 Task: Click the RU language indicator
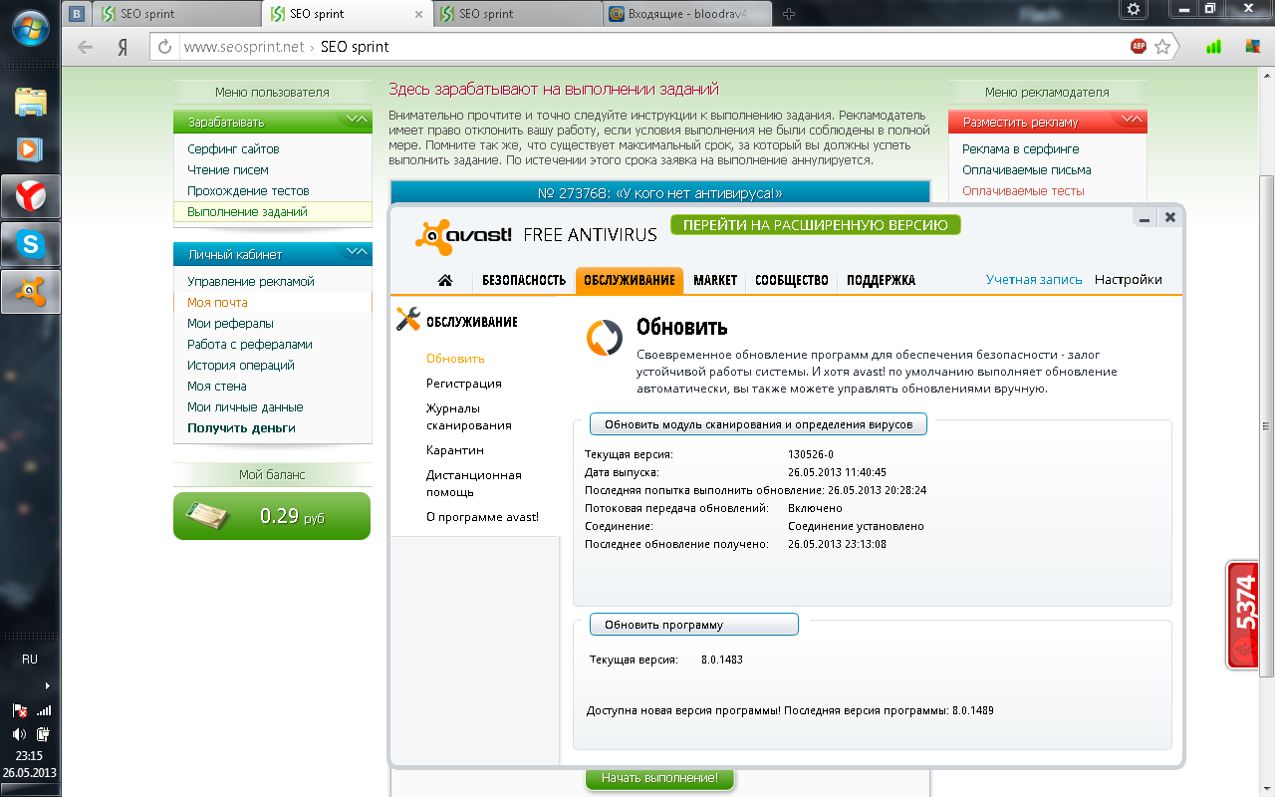coord(30,660)
